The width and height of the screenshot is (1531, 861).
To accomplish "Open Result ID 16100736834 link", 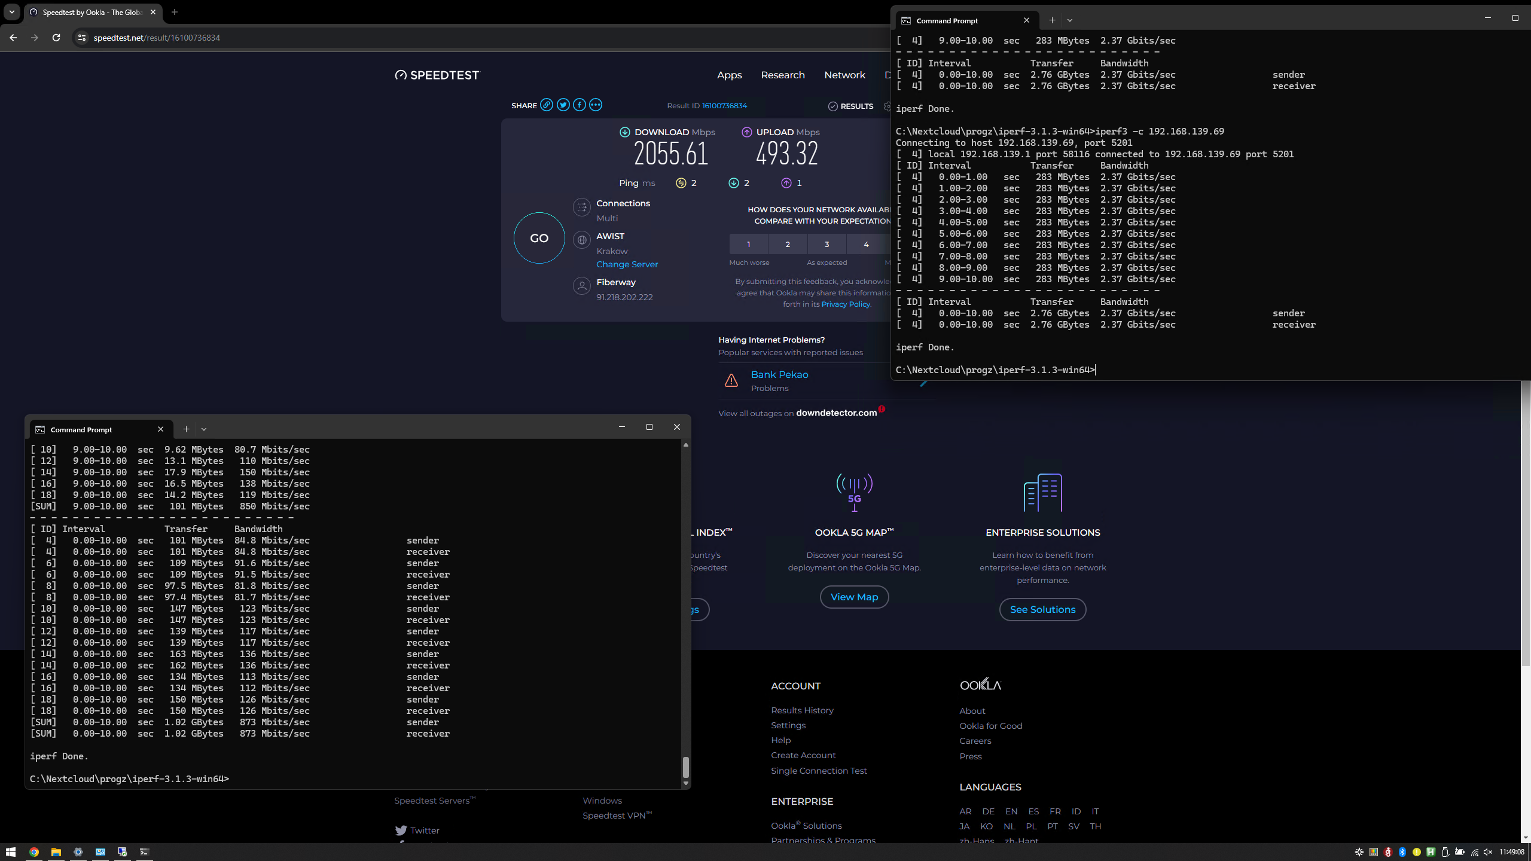I will 724,106.
